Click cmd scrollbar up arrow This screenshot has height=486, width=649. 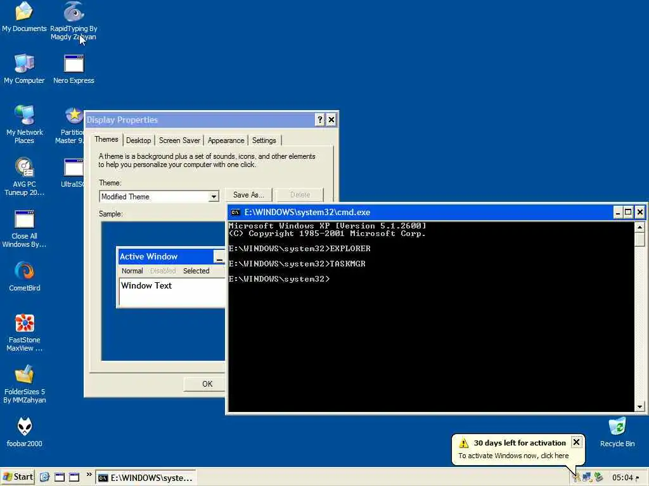(640, 227)
